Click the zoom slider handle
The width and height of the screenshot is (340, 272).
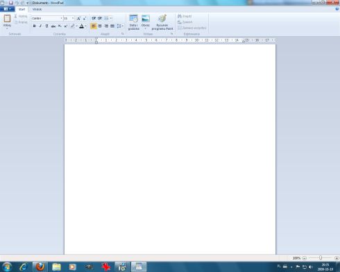tap(321, 257)
